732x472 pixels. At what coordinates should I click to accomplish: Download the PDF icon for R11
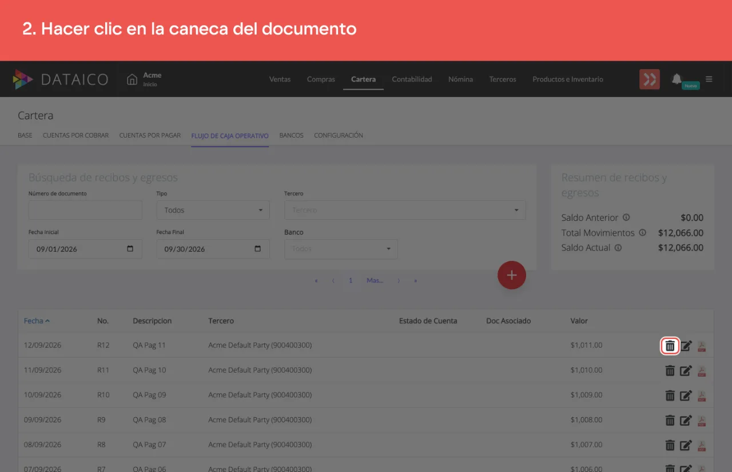point(702,371)
